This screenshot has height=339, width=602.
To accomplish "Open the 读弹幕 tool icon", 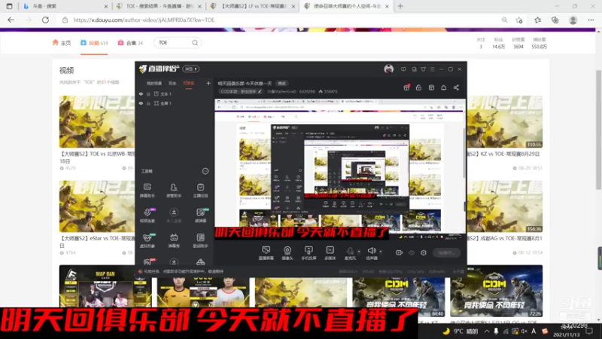I will pos(200,215).
